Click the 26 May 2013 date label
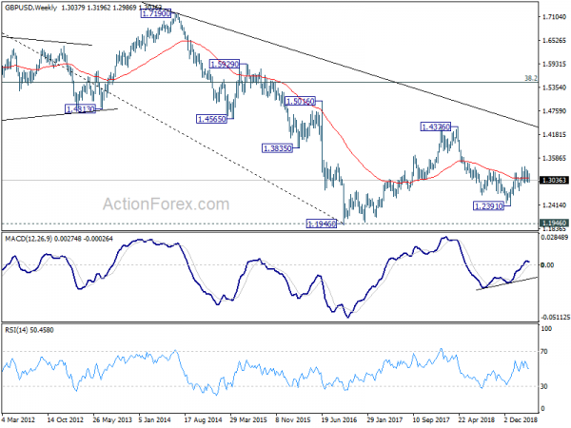The image size is (571, 428). 110,419
